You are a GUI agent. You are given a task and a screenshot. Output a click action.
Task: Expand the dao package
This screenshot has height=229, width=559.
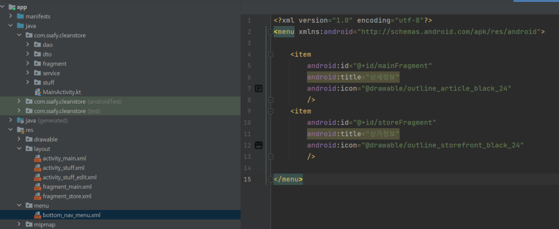28,45
